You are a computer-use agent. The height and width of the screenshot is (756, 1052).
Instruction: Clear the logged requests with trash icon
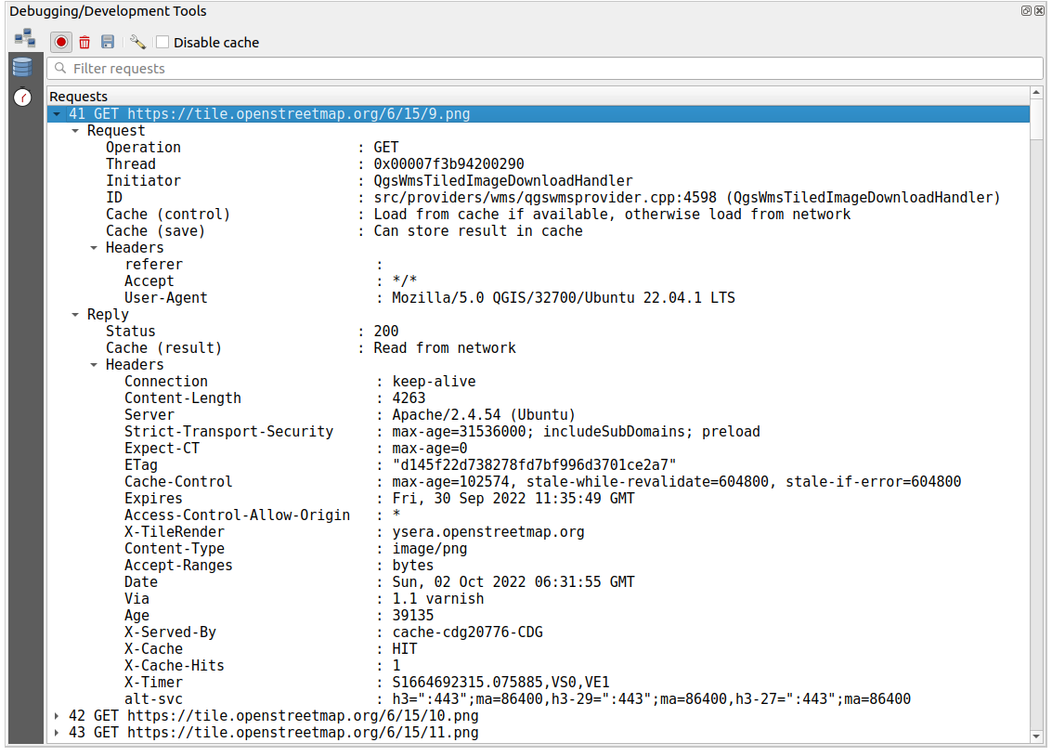[84, 42]
